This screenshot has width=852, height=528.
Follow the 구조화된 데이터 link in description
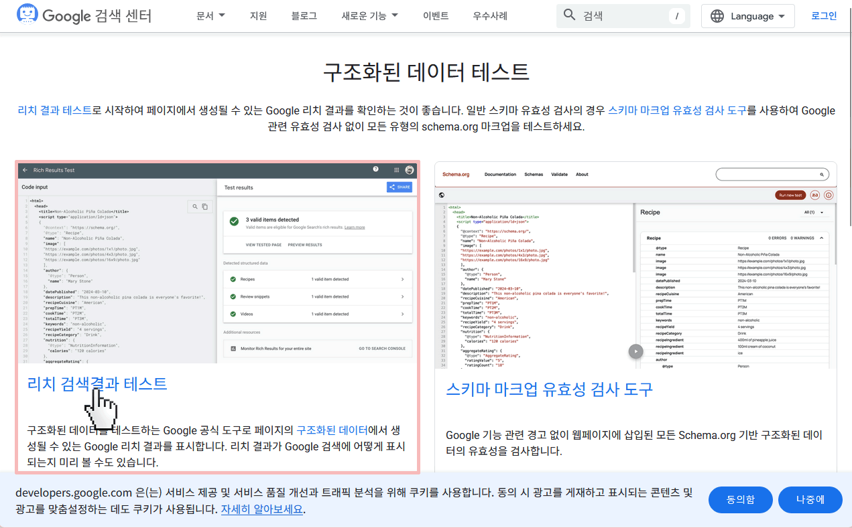pos(332,430)
